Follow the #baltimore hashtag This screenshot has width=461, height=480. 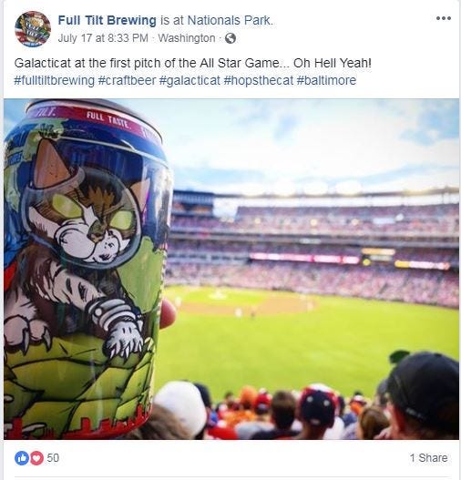click(326, 80)
